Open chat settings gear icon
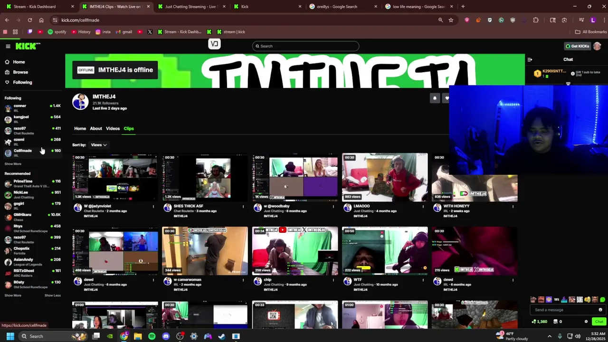Viewport: 608px width, 342px height. coord(586,322)
